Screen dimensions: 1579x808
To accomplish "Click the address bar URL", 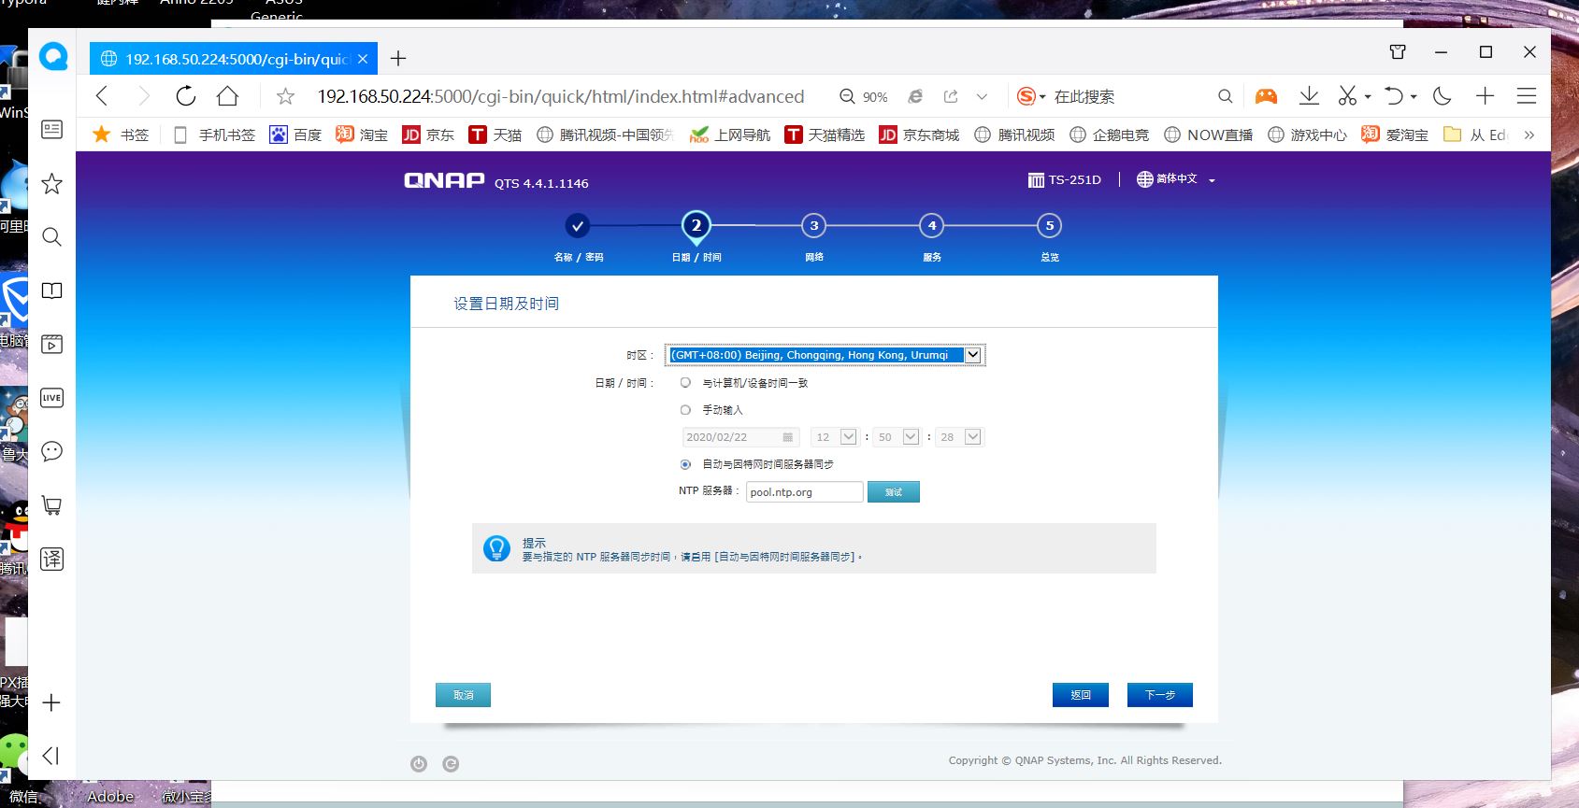I will click(561, 96).
